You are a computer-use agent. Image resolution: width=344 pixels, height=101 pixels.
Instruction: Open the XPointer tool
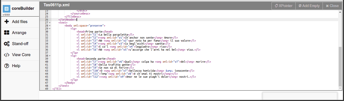284,6
